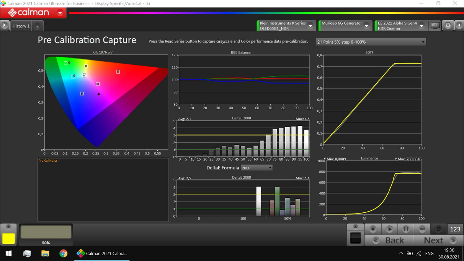Open the settings gear icon

point(448,26)
